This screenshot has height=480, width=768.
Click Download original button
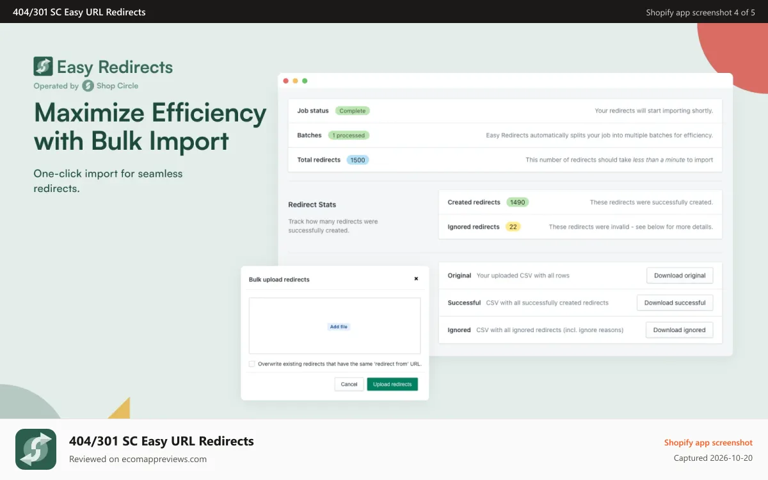(680, 276)
